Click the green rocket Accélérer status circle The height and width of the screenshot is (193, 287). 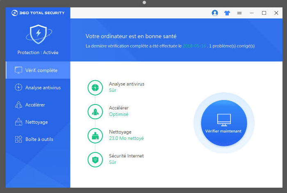[95, 111]
